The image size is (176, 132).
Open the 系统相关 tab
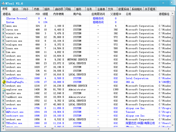[137, 9]
